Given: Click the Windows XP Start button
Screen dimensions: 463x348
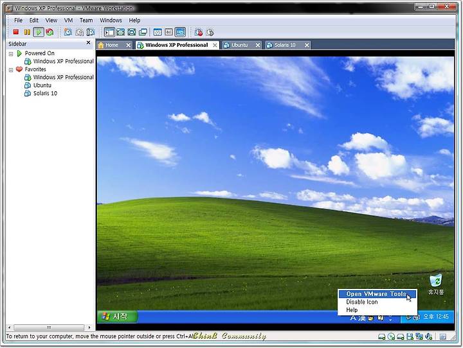Looking at the screenshot, I should 117,317.
